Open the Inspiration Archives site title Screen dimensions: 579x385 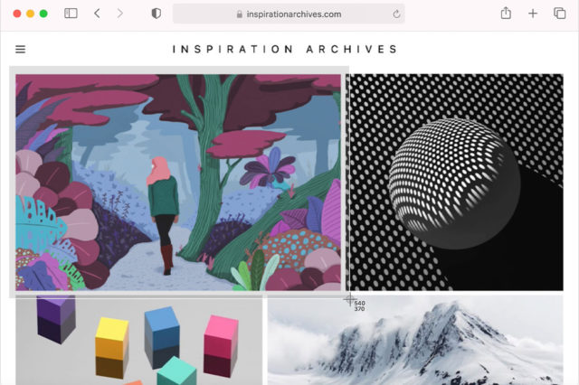click(x=285, y=49)
